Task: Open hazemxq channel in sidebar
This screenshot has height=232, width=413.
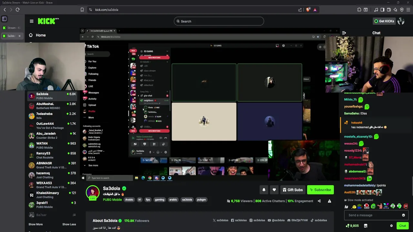Action: (x=52, y=175)
